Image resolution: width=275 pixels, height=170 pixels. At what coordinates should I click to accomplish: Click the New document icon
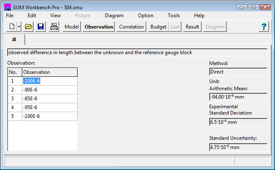tap(11, 27)
